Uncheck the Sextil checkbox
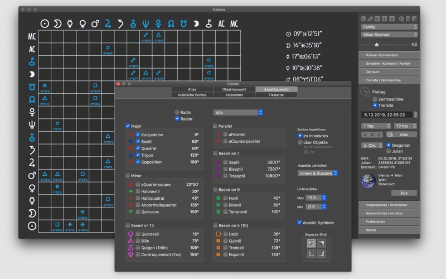The height and width of the screenshot is (279, 446). pos(138,142)
